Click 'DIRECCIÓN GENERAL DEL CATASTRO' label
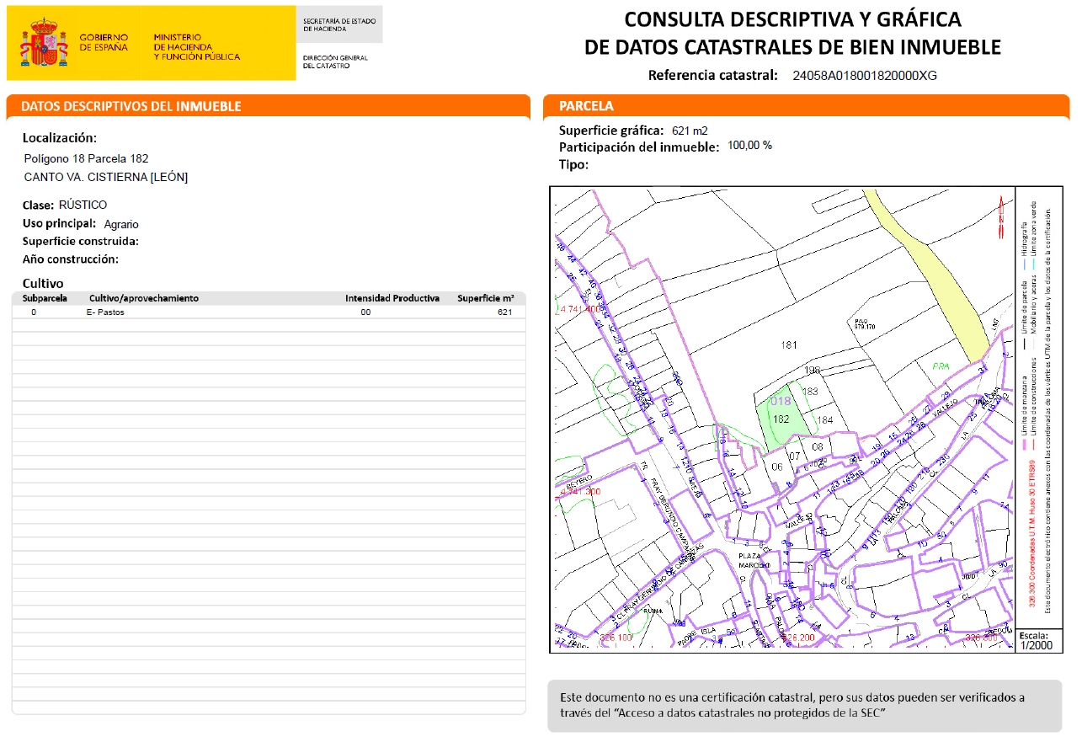The height and width of the screenshot is (742, 1082). 335,61
